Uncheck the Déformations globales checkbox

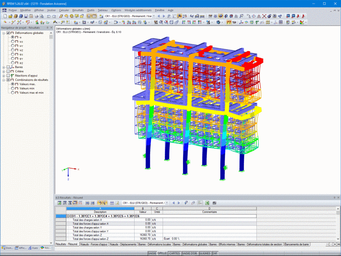(x=8, y=33)
